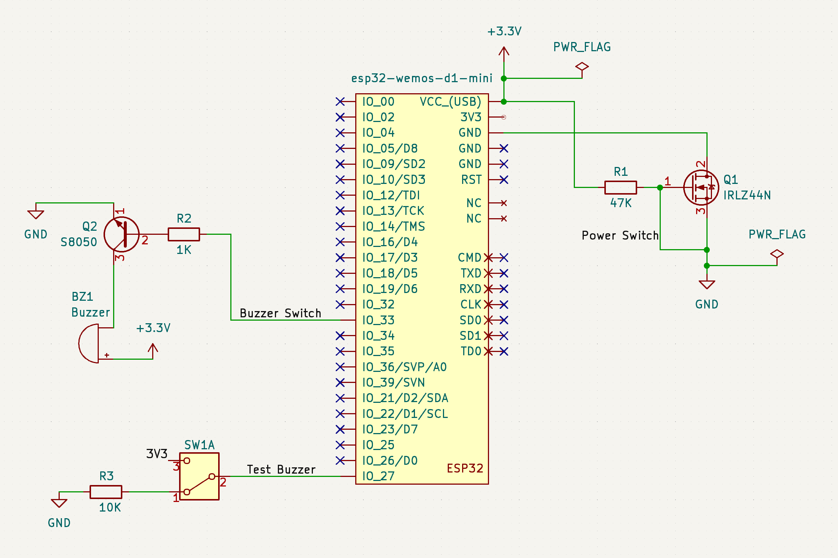Select resistor R2 labeled 1K

184,234
